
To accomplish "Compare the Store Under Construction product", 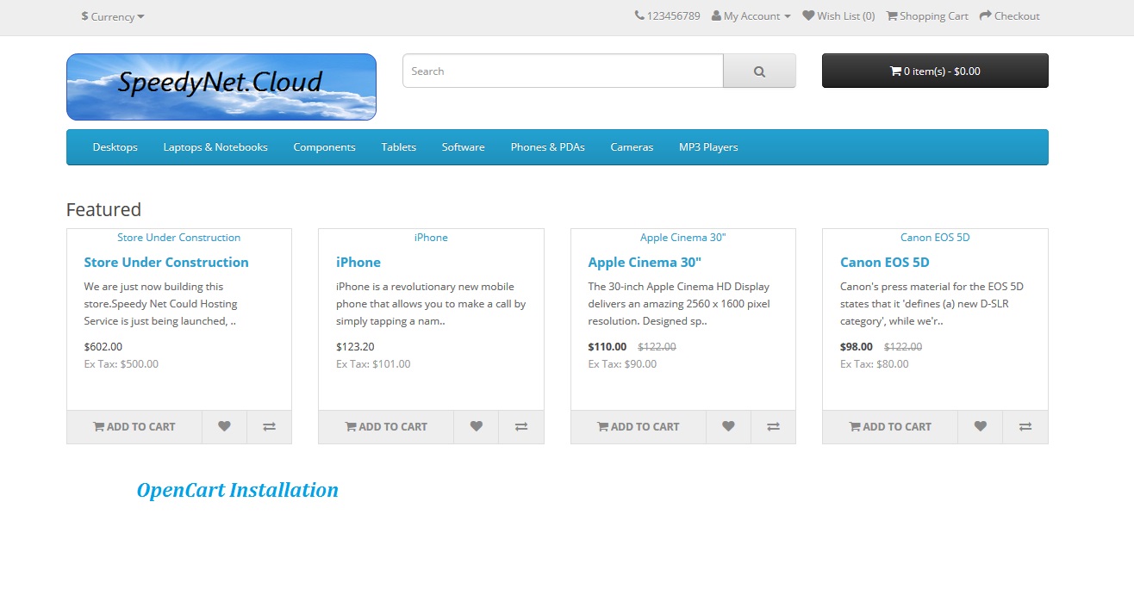I will [270, 426].
